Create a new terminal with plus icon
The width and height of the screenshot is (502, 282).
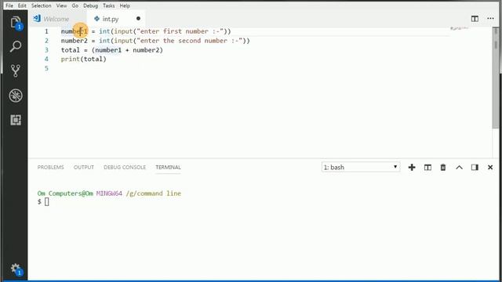tap(412, 167)
